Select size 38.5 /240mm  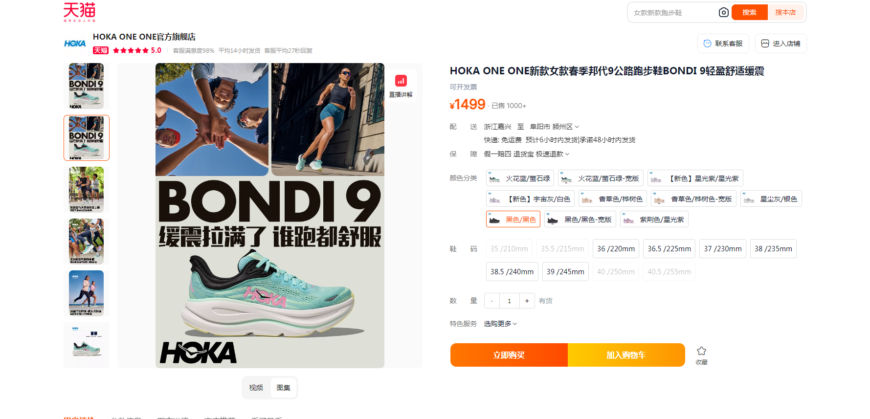click(512, 272)
